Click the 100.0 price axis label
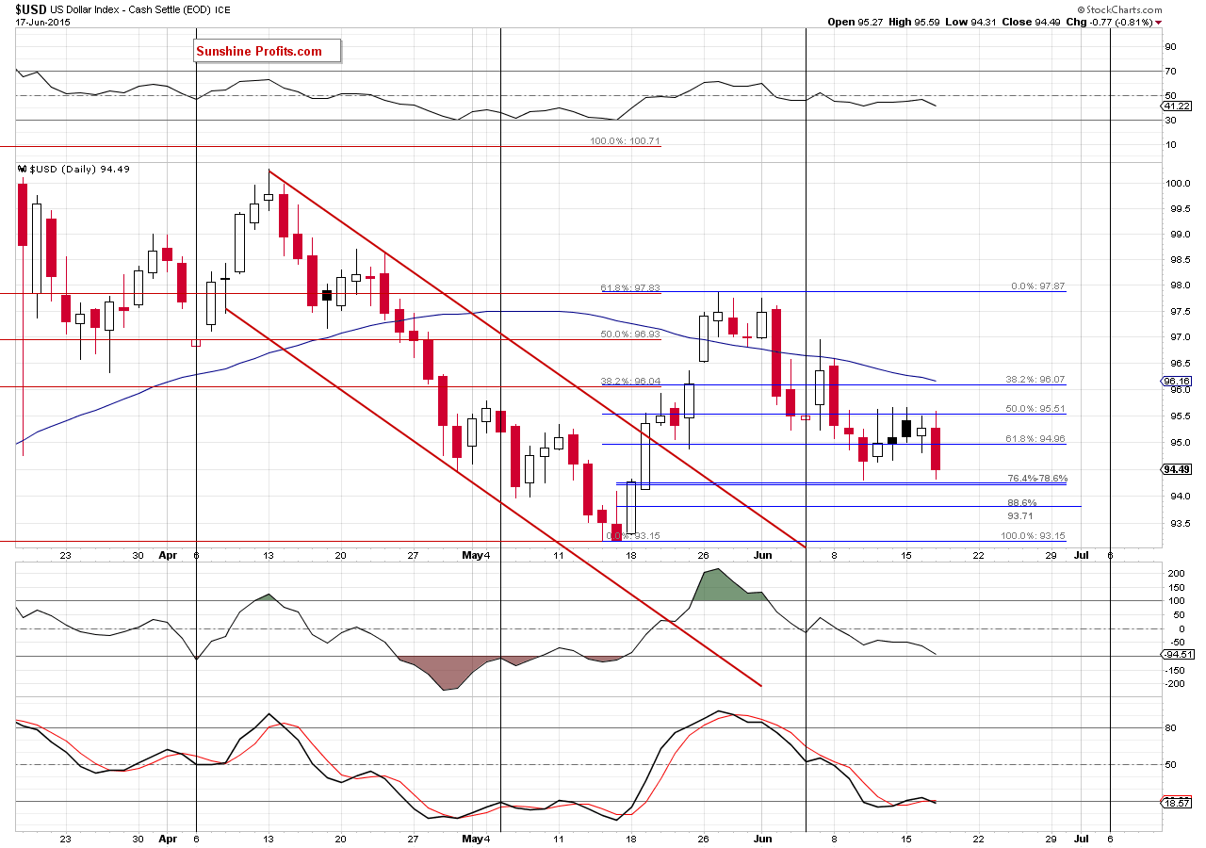Image resolution: width=1206 pixels, height=848 pixels. click(x=1180, y=183)
